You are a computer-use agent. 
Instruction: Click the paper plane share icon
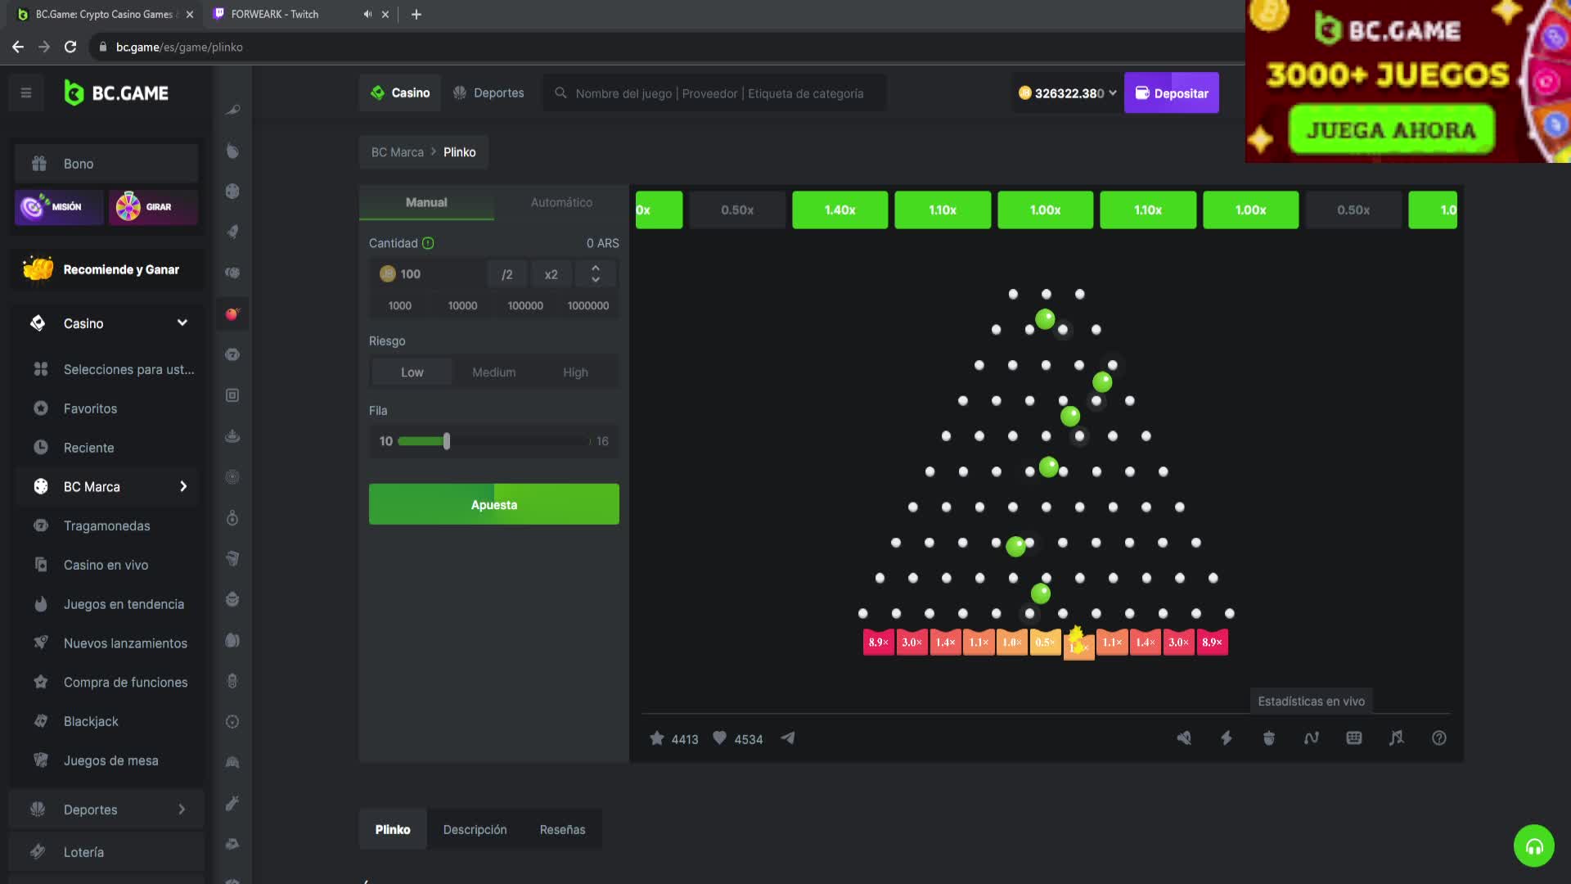click(x=787, y=738)
